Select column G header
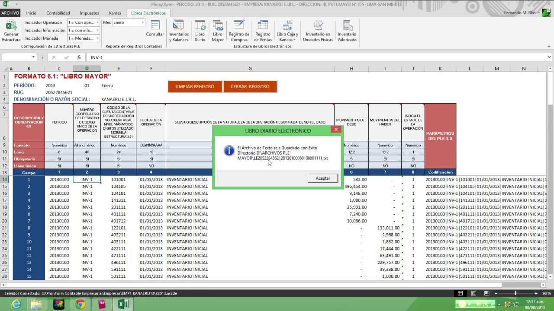The image size is (554, 311). pyautogui.click(x=250, y=69)
